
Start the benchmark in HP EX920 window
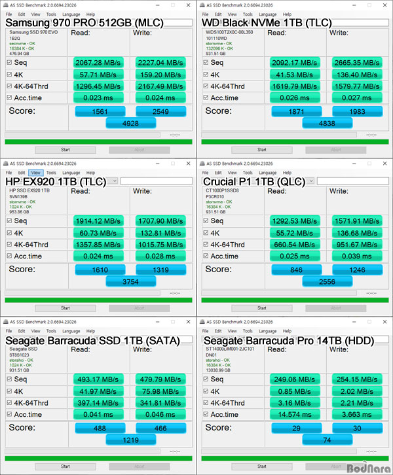(x=65, y=308)
